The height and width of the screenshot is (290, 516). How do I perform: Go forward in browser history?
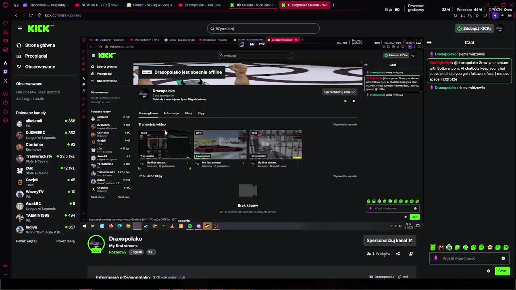tap(23, 15)
